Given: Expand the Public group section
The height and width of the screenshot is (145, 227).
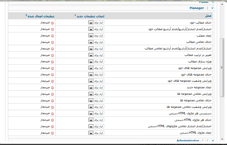Looking at the screenshot, I should click(x=212, y=2).
